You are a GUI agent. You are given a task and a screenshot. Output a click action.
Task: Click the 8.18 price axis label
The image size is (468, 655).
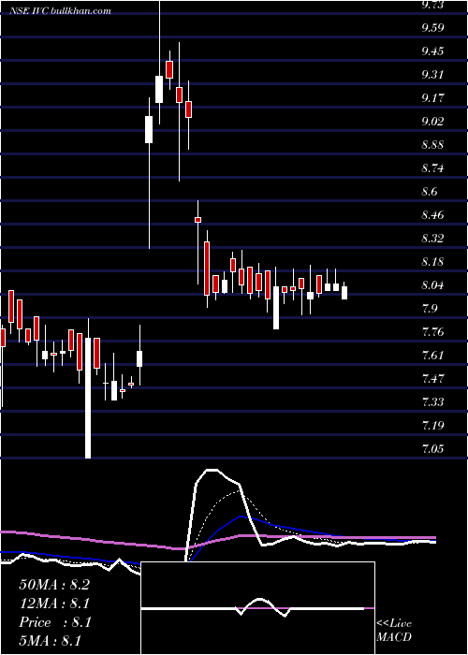click(432, 262)
